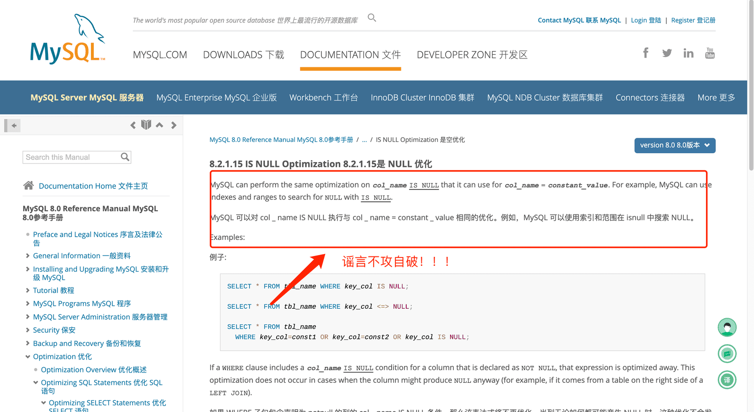This screenshot has height=412, width=754.
Task: Open MySQL's LinkedIn page icon
Action: coord(688,53)
